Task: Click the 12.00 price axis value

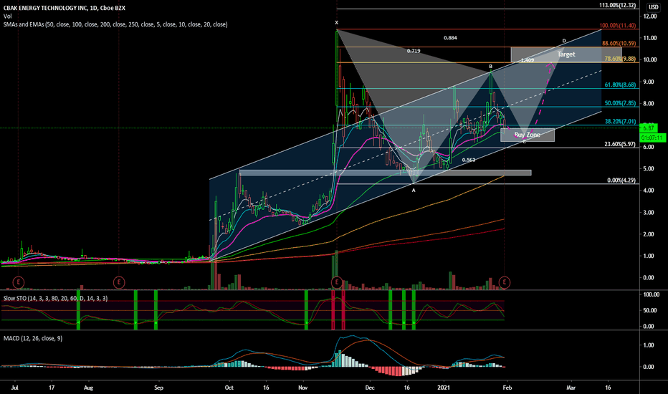Action: click(650, 16)
